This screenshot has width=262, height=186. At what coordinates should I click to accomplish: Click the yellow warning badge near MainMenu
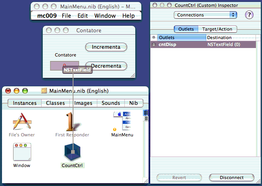(115, 130)
